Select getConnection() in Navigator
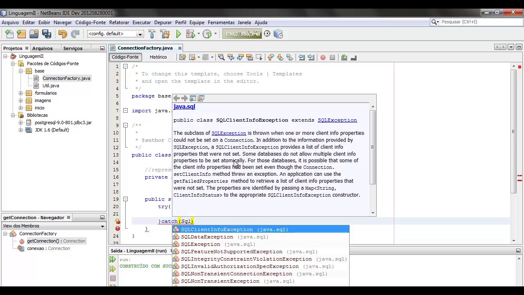The image size is (524, 295). (56, 241)
